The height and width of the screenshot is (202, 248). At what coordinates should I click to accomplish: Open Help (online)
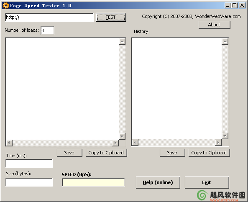click(x=158, y=182)
